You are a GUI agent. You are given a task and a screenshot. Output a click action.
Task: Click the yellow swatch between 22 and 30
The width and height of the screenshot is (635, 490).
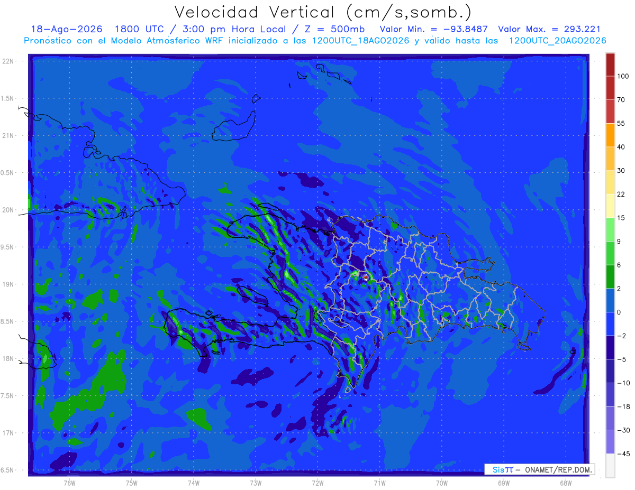(x=610, y=182)
